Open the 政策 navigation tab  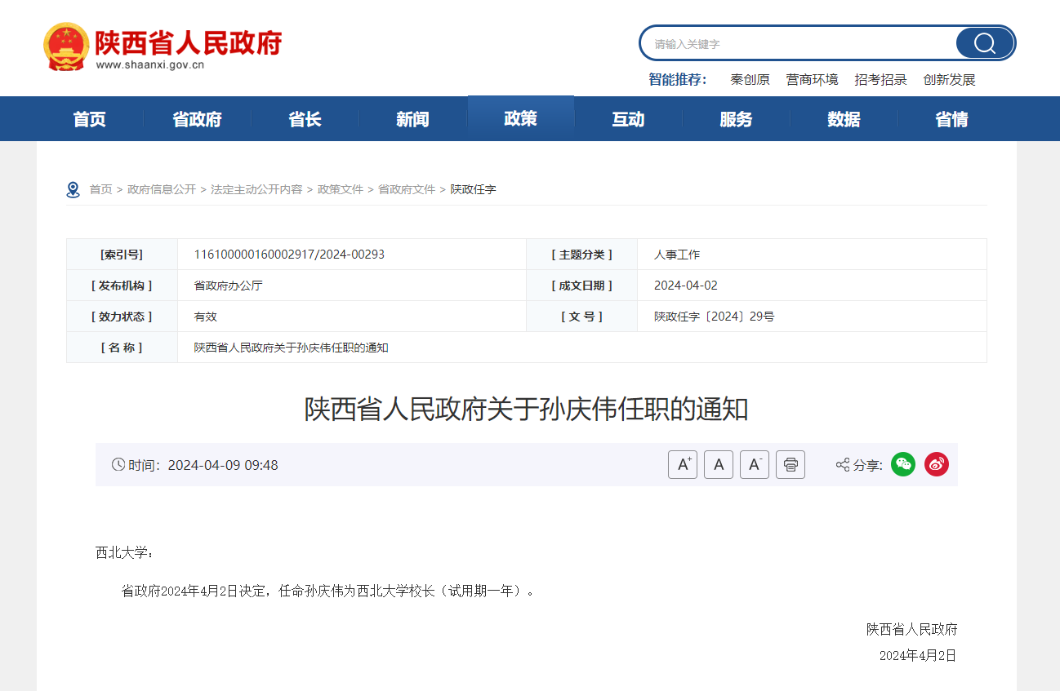pos(520,118)
